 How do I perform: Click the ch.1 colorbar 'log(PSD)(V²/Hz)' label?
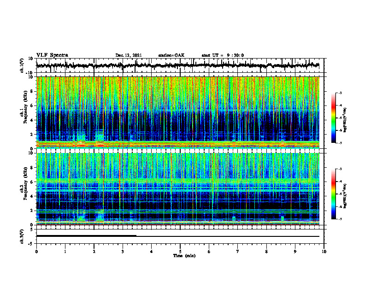345,120
